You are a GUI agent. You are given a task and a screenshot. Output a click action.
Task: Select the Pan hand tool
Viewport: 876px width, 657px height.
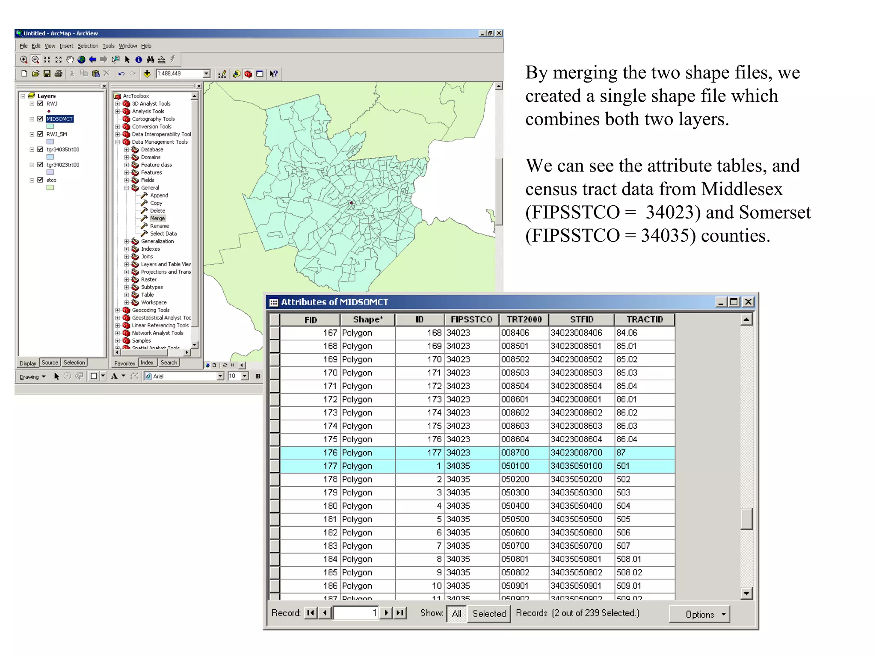click(70, 59)
